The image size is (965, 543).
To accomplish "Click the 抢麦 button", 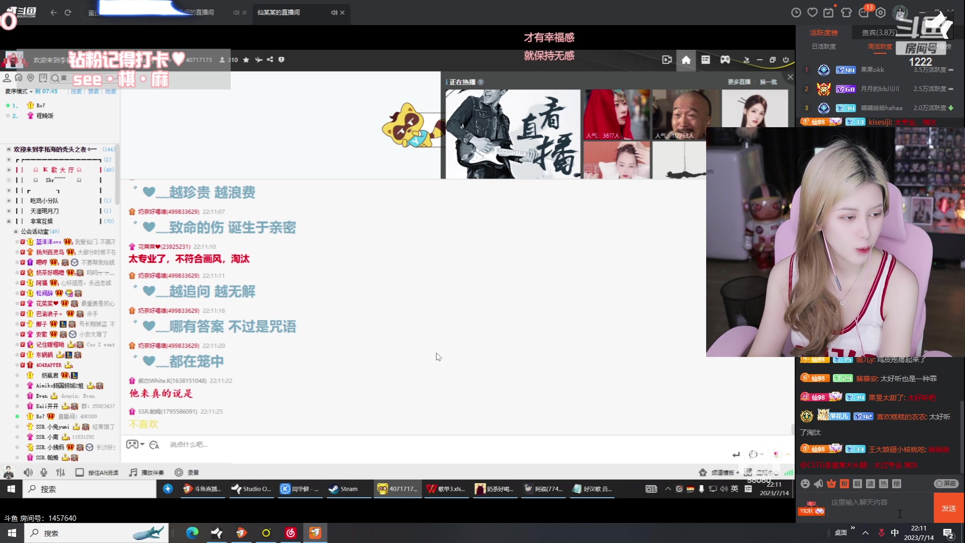I will coord(111,92).
